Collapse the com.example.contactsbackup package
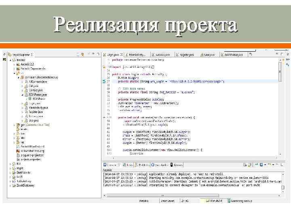The image size is (291, 218). click(x=18, y=77)
